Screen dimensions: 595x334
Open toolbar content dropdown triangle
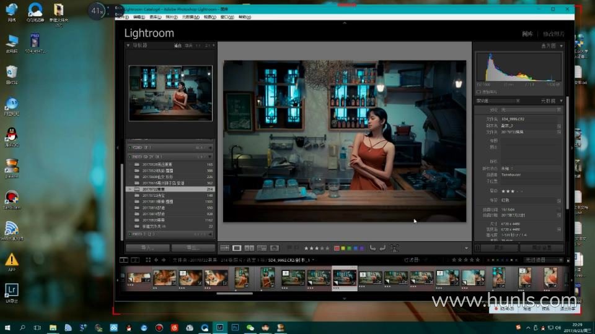tap(466, 249)
